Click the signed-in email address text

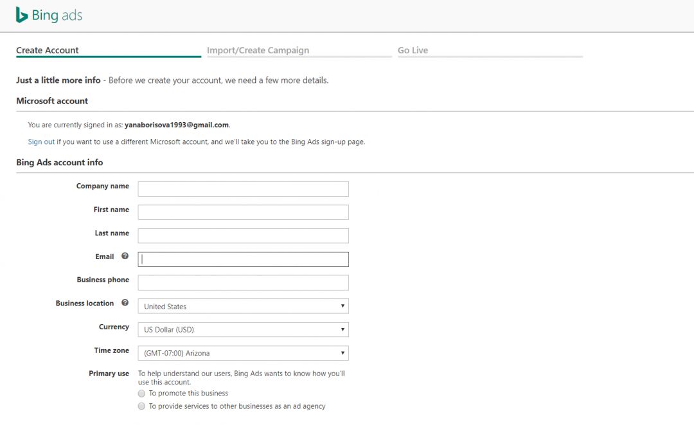[177, 125]
